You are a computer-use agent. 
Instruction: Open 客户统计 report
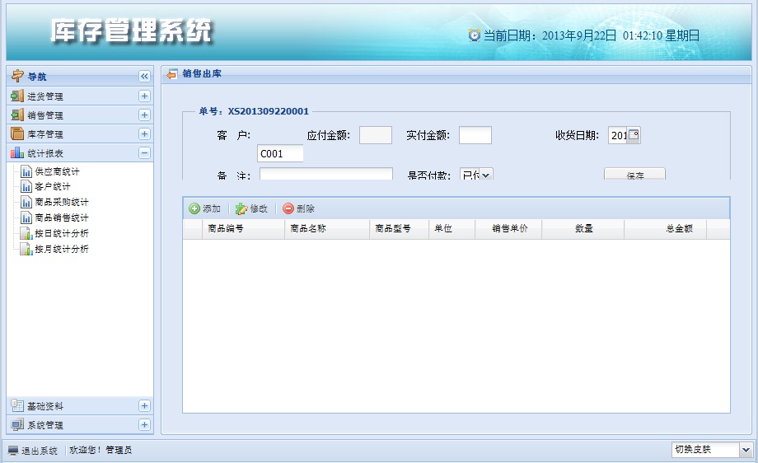click(x=51, y=187)
